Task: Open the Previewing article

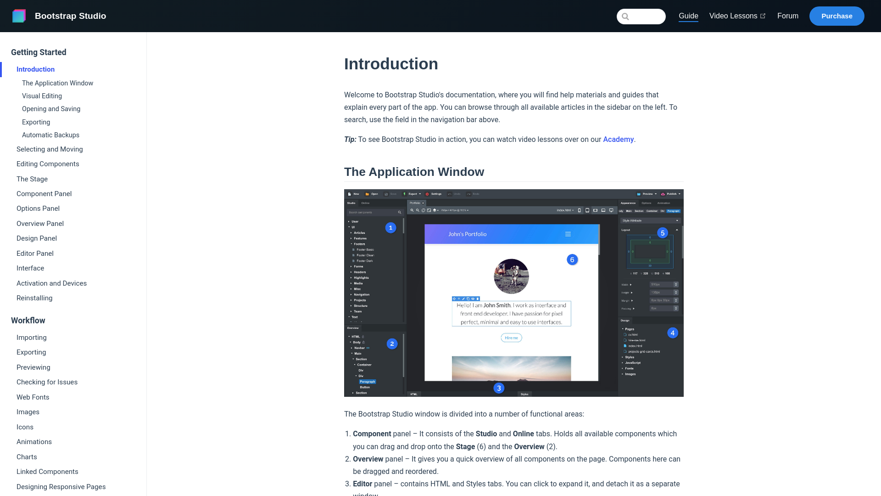Action: [x=33, y=367]
